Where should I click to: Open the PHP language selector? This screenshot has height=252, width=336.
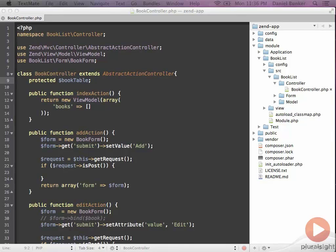54,248
